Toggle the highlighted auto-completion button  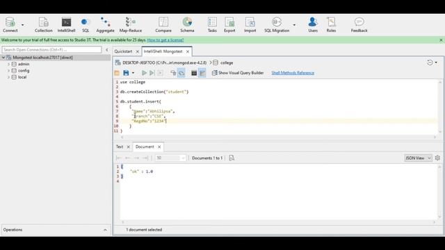pyautogui.click(x=181, y=73)
